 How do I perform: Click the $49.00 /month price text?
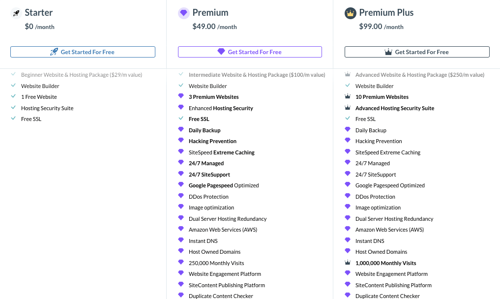coord(215,27)
